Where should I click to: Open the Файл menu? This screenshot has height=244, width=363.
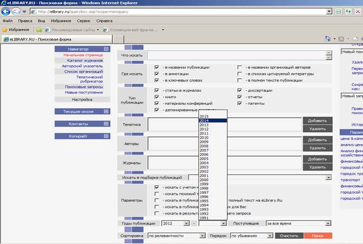tap(8, 21)
